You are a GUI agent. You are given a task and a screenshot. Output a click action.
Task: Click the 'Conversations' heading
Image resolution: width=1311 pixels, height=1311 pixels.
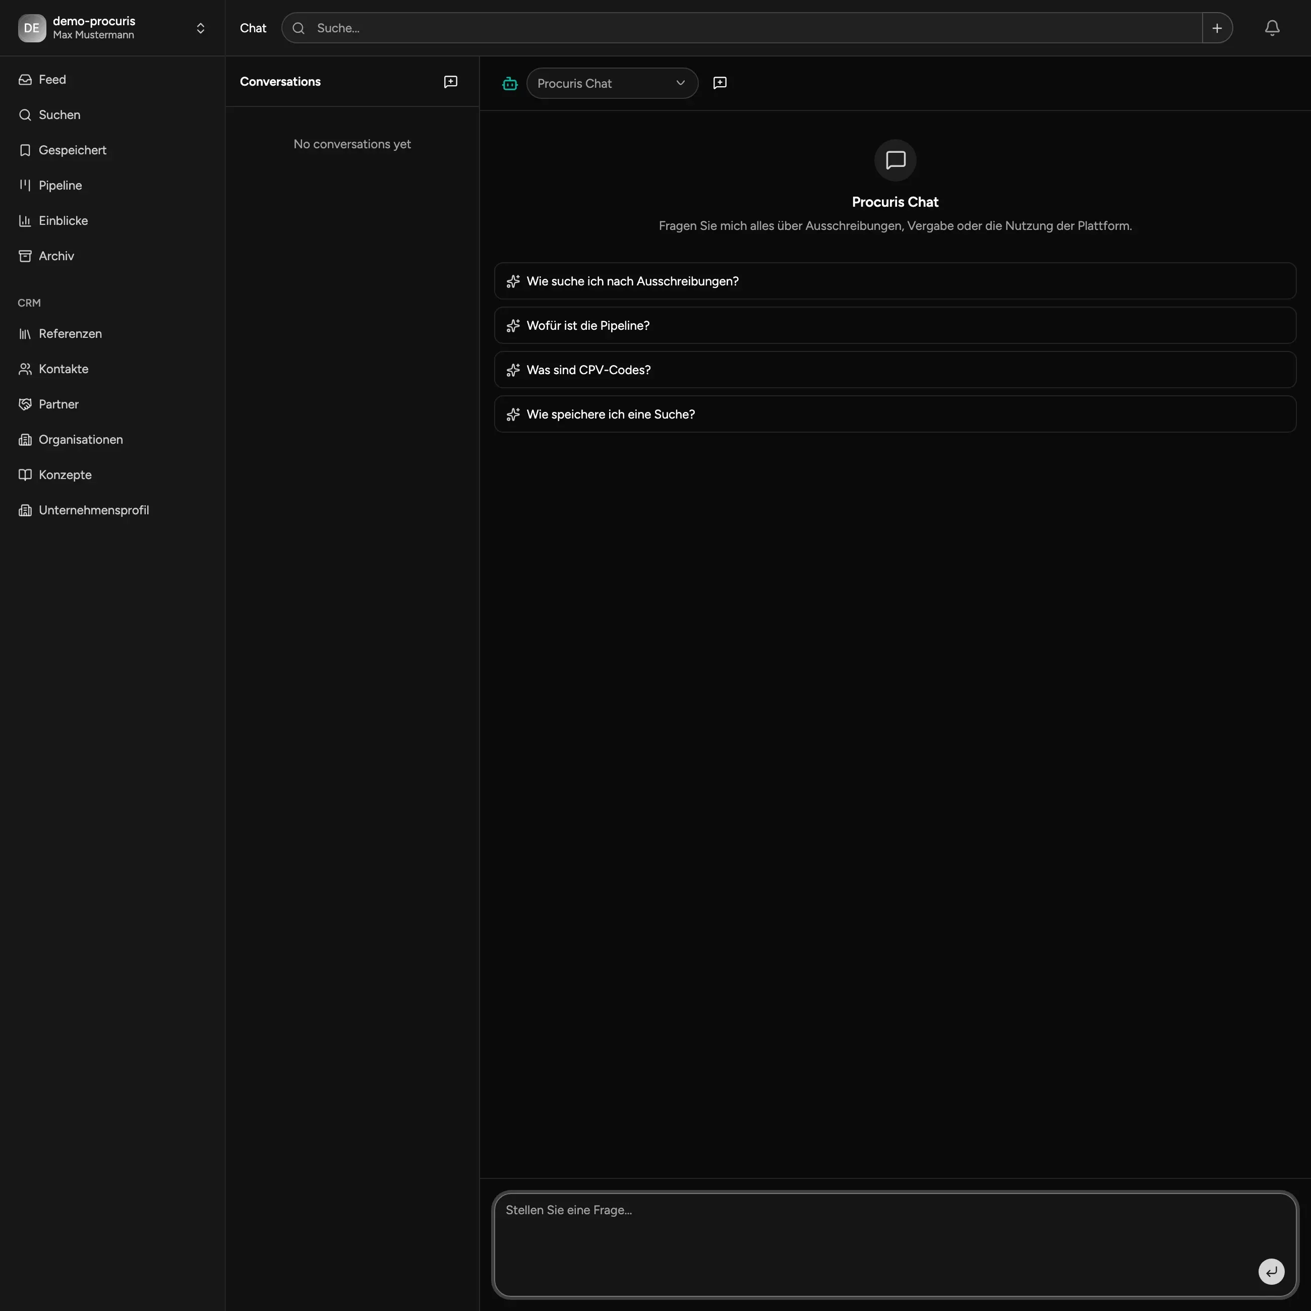pos(280,81)
